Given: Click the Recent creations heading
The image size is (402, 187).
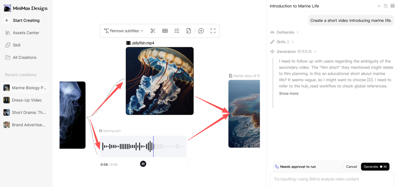Looking at the screenshot, I should click(21, 75).
